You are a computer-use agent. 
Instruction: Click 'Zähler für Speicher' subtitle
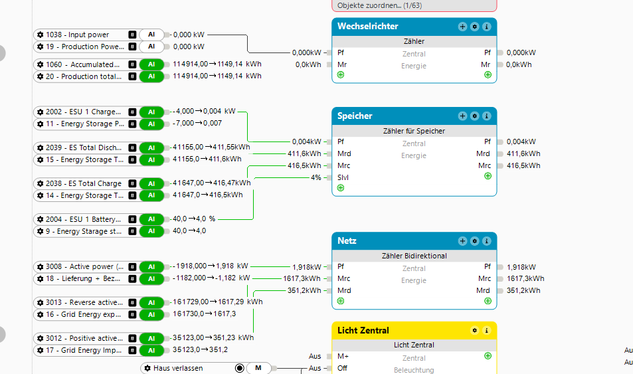point(414,131)
